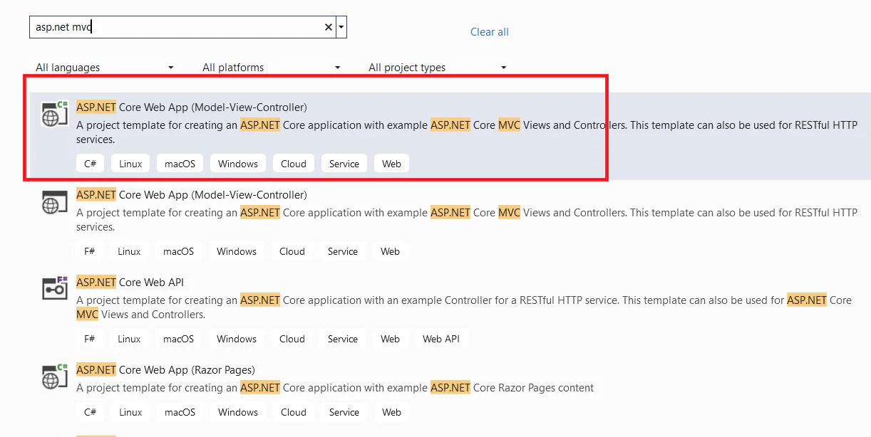Click the Windows tag under the Razor Pages template
The height and width of the screenshot is (437, 871).
[x=238, y=412]
